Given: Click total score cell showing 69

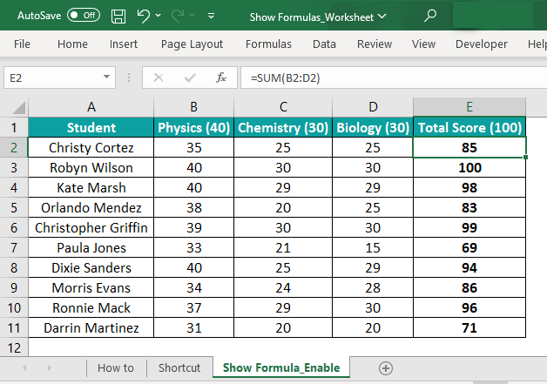Looking at the screenshot, I should click(x=469, y=247).
